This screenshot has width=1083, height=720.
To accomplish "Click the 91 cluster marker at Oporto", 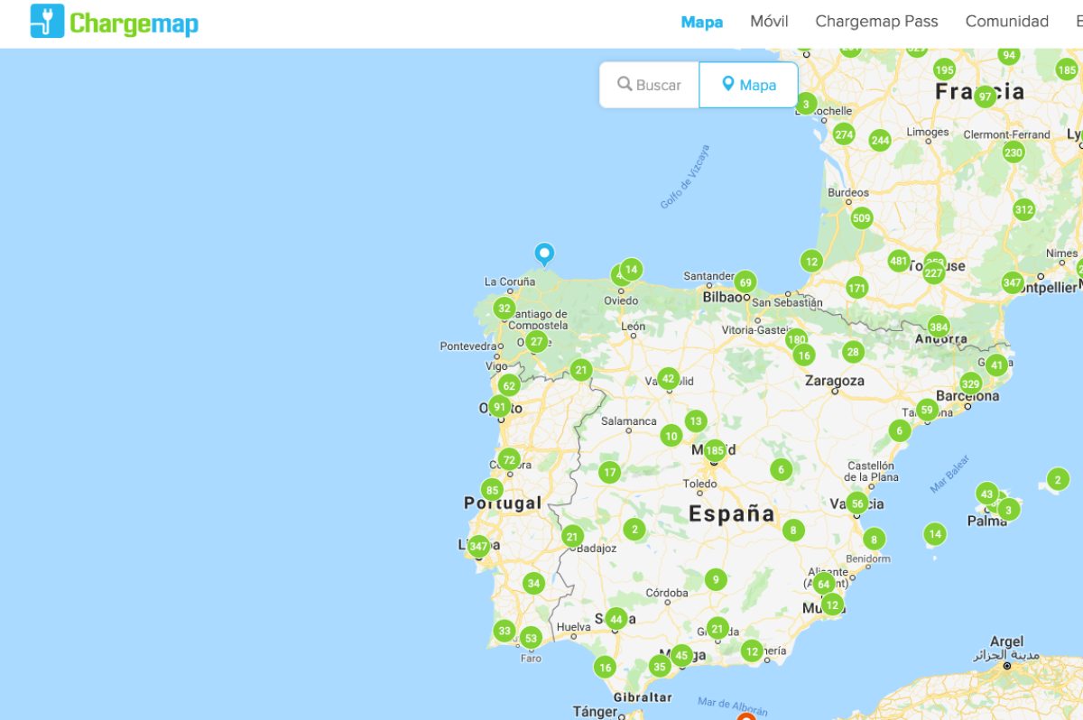I will 499,407.
